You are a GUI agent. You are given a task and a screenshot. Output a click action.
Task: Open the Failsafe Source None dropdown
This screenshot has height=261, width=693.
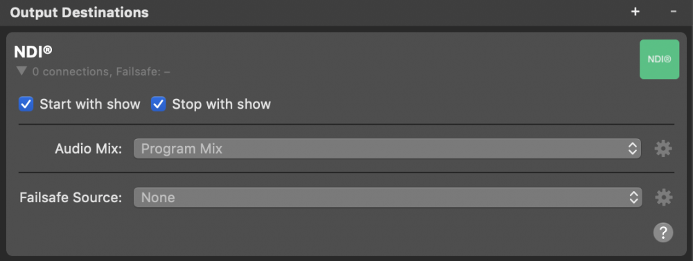(x=387, y=197)
